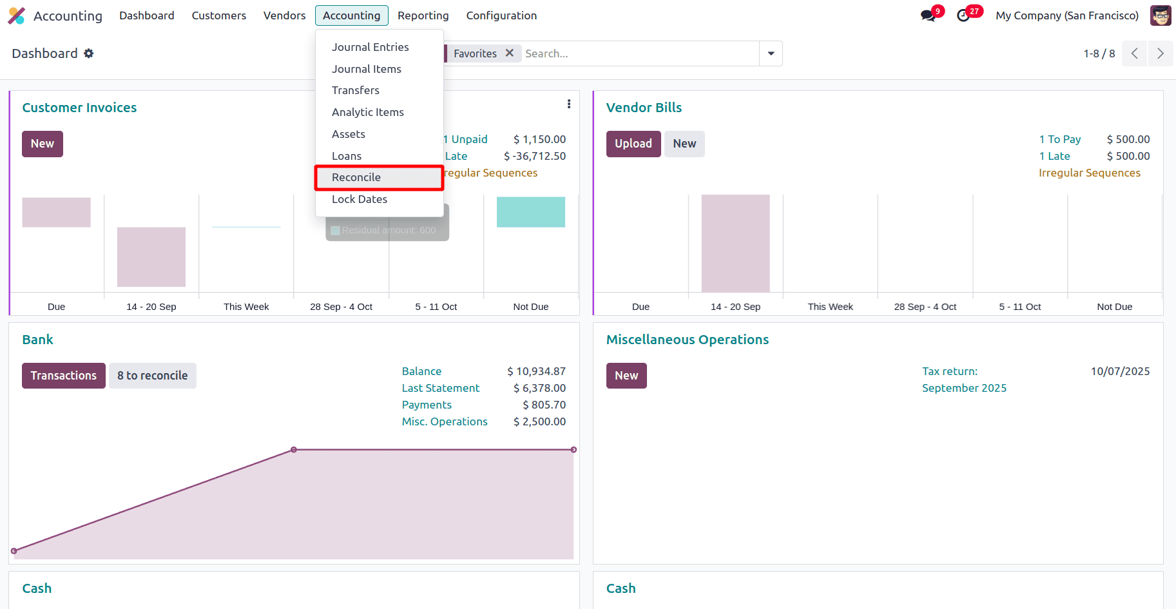The width and height of the screenshot is (1176, 609).
Task: Click the Odoo Accounting app logo icon
Action: click(16, 15)
